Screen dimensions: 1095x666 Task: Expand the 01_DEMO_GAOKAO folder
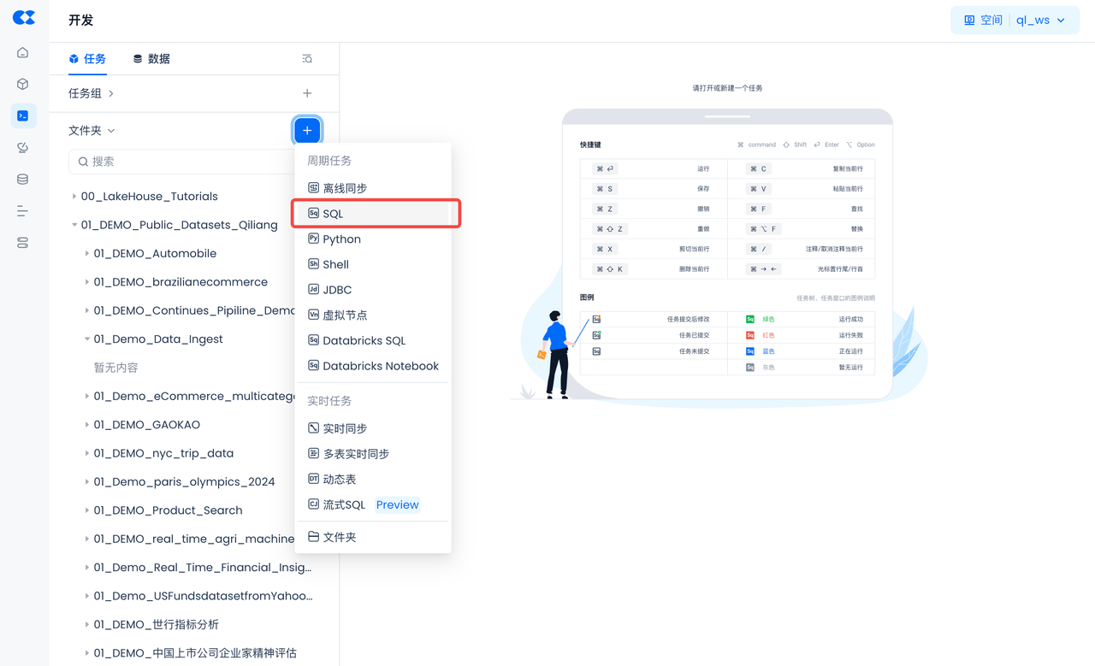coord(87,425)
